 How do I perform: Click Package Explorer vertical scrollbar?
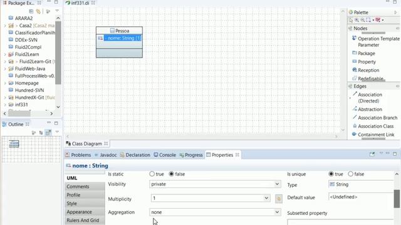pos(58,52)
